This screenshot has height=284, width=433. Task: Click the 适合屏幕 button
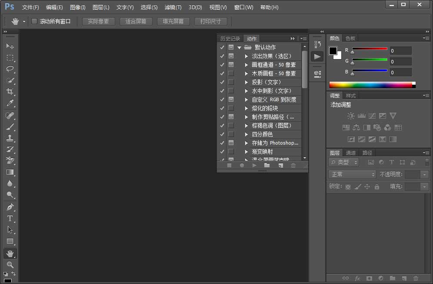coord(136,21)
